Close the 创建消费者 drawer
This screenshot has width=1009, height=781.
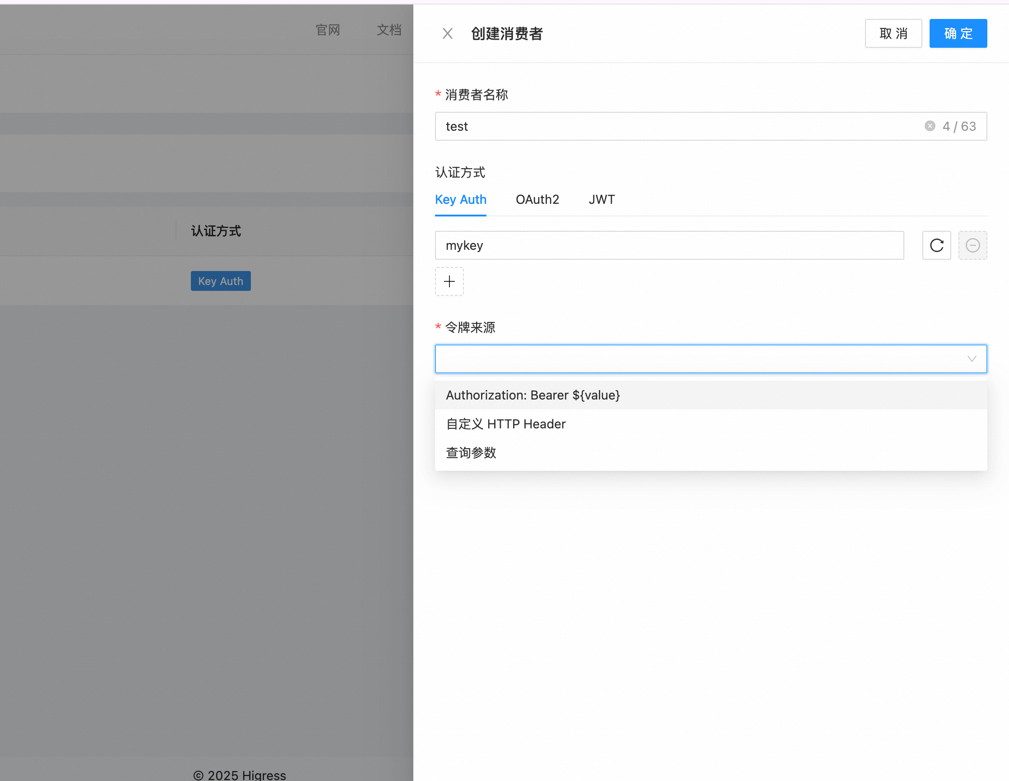click(x=447, y=33)
